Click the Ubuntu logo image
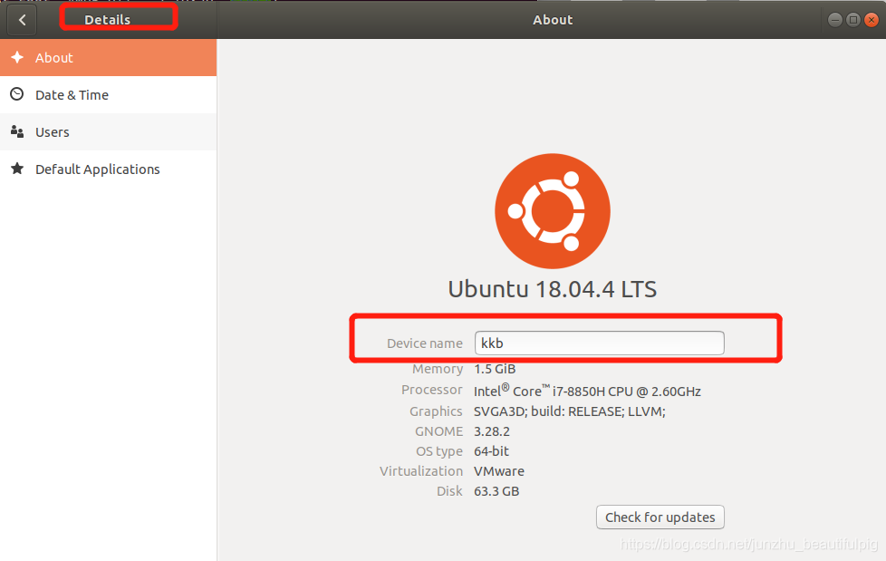Screen dimensions: 886x561 (x=553, y=211)
